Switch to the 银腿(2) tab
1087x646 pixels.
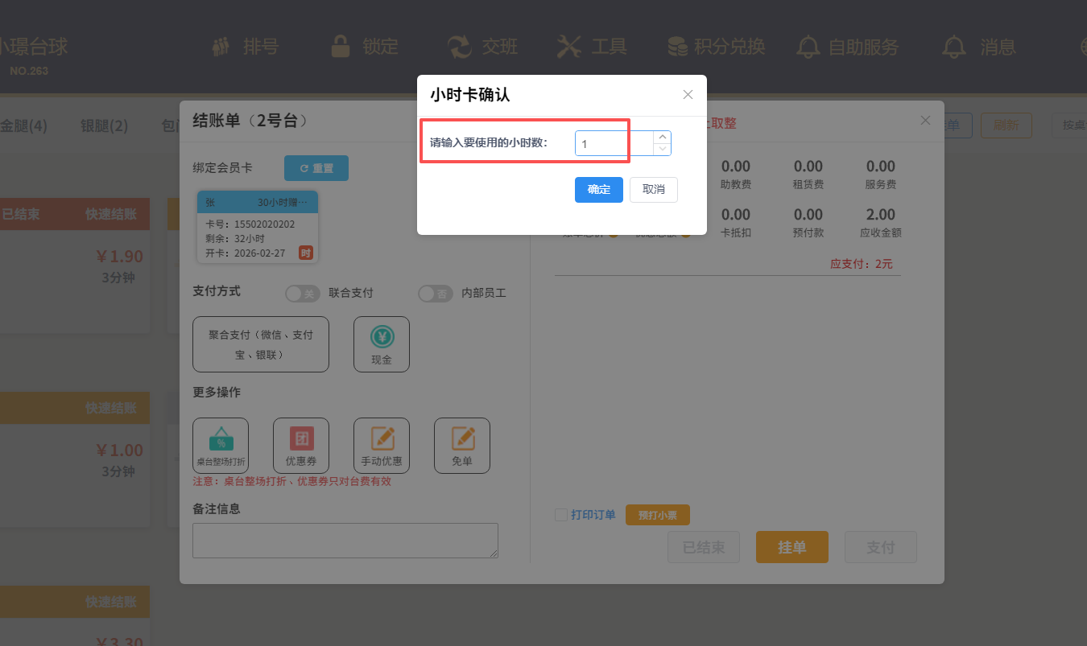click(x=104, y=125)
